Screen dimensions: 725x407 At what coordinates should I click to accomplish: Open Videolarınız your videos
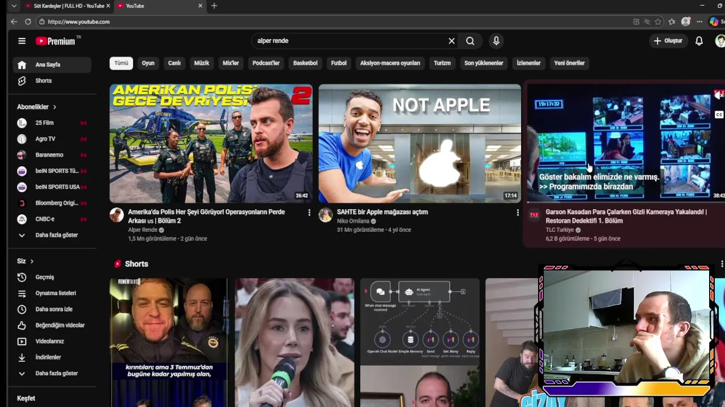[52, 341]
